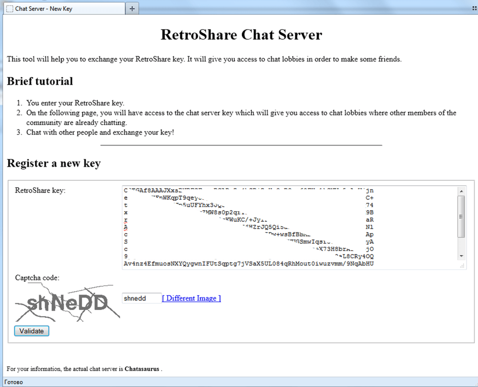The image size is (478, 387).
Task: Click the new tab plus button
Action: tap(132, 8)
